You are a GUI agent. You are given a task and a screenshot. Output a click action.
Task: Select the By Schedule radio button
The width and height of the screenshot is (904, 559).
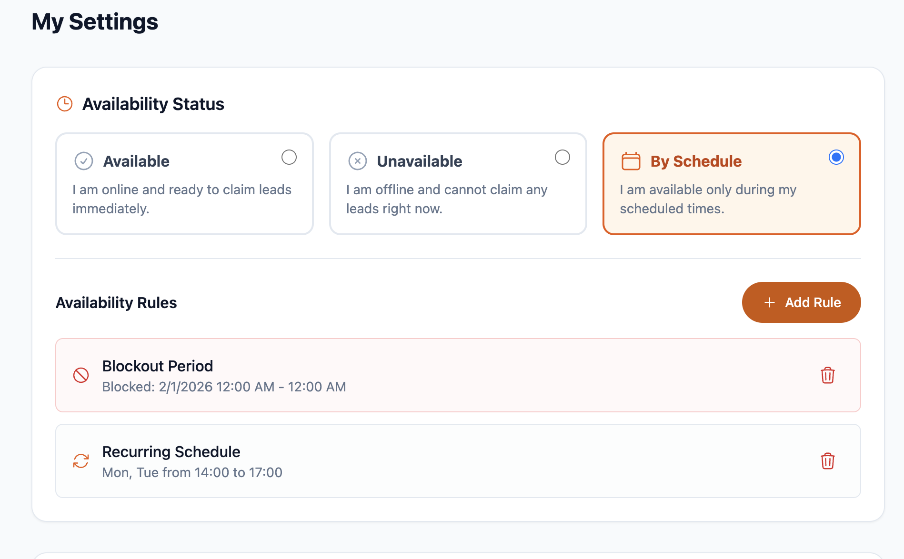pos(836,157)
